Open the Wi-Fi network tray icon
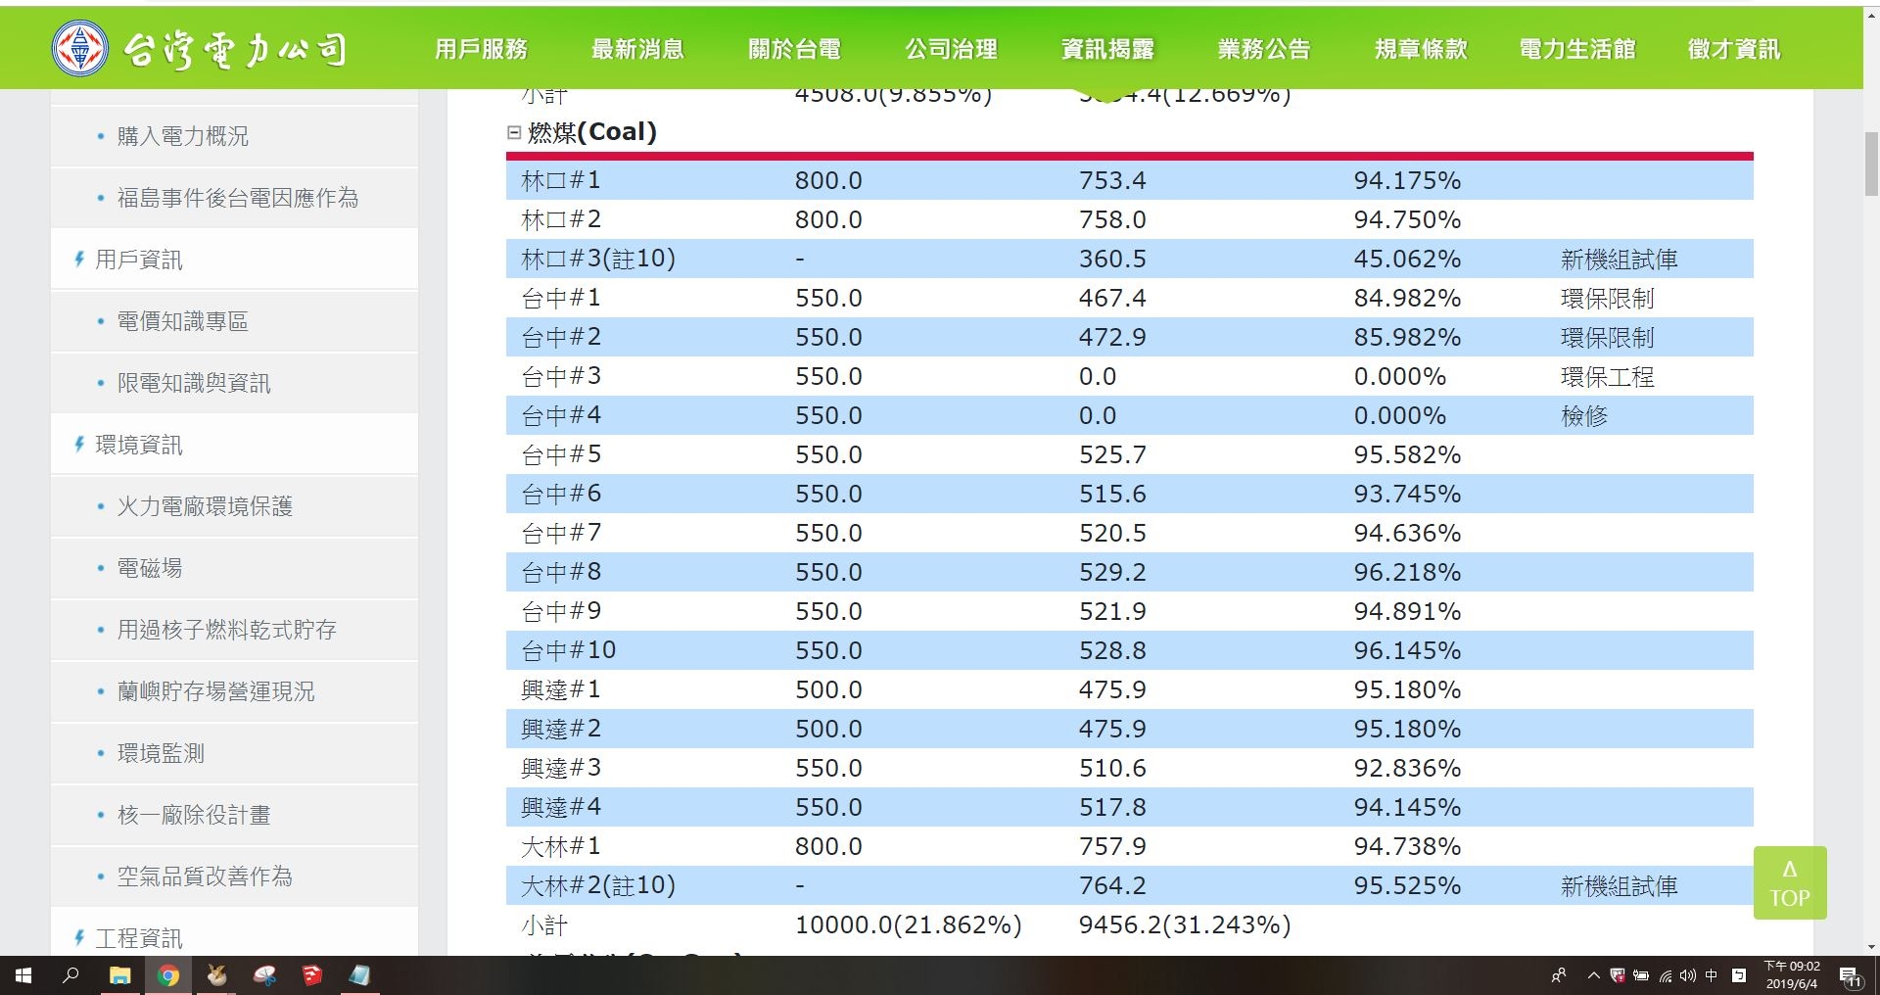The image size is (1880, 995). tap(1666, 975)
